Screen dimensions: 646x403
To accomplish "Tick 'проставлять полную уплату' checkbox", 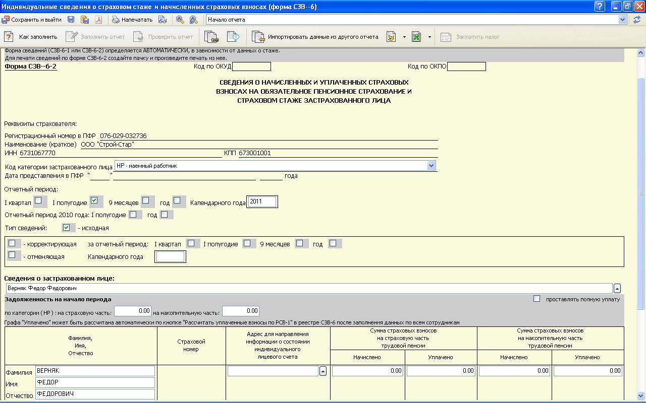I will (536, 299).
